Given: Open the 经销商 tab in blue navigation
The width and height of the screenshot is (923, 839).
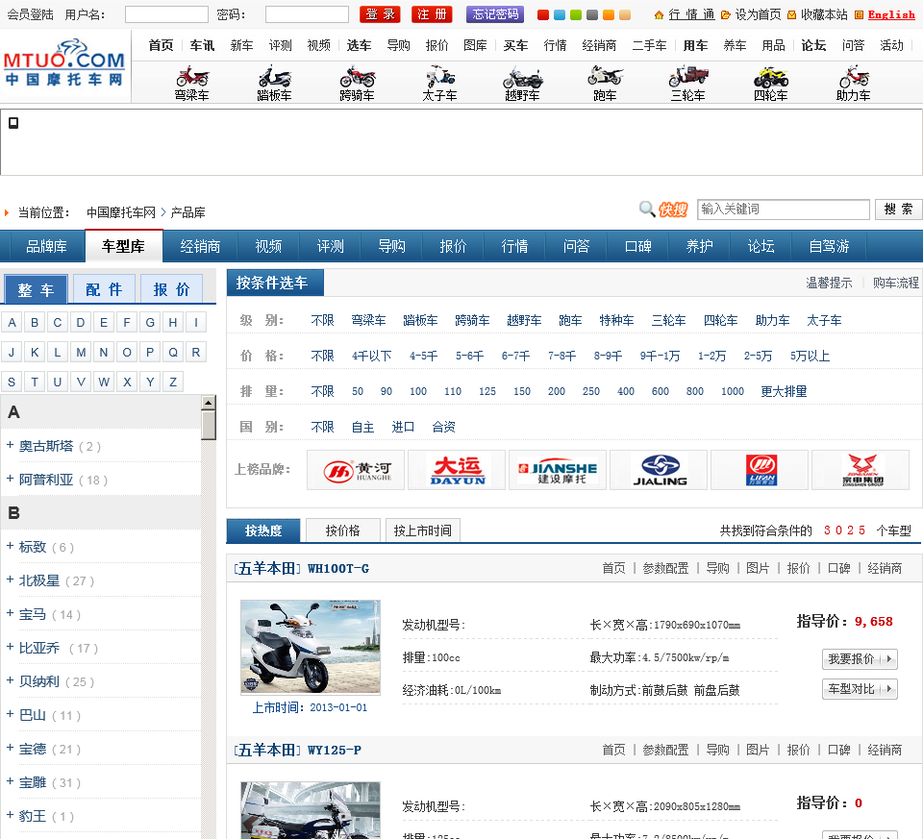Looking at the screenshot, I should tap(200, 247).
